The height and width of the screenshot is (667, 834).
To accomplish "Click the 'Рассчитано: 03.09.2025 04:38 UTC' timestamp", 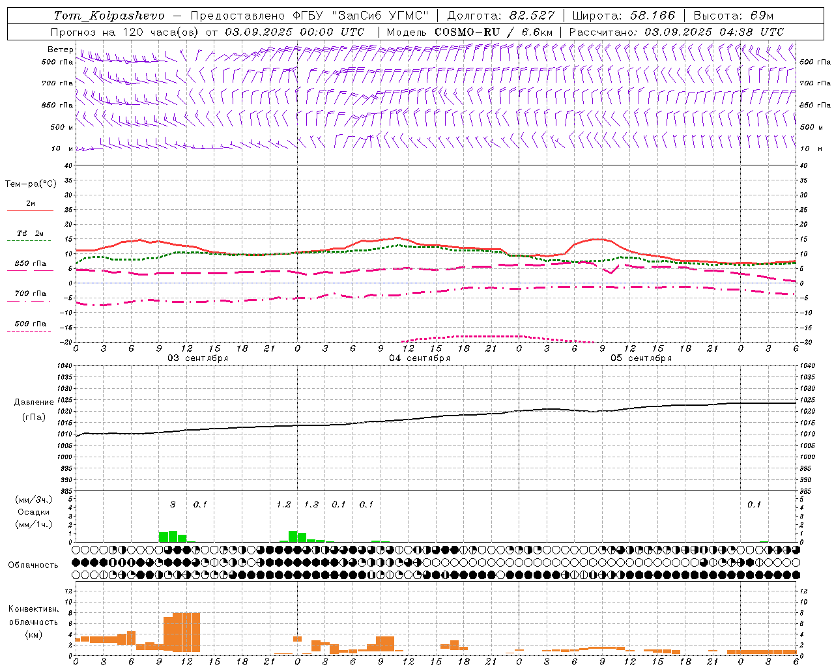I will click(x=676, y=32).
